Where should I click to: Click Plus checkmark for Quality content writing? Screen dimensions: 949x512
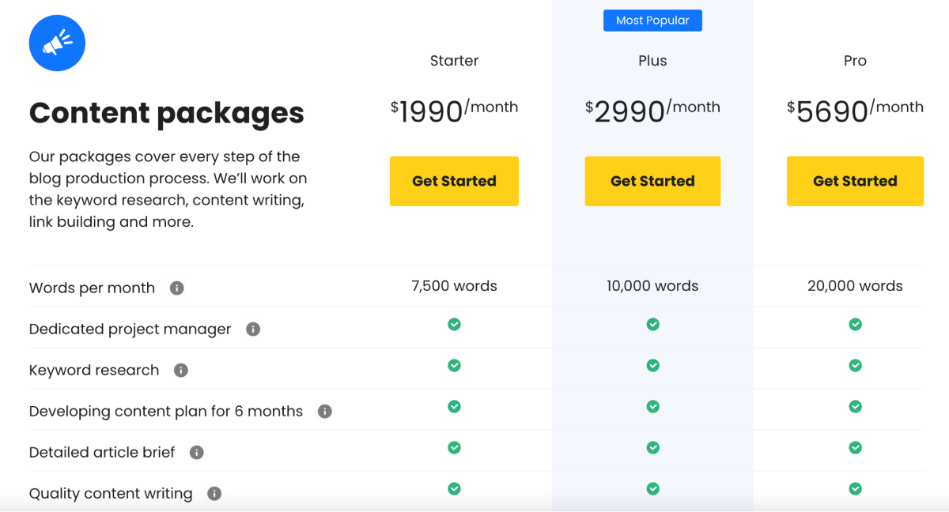[652, 488]
